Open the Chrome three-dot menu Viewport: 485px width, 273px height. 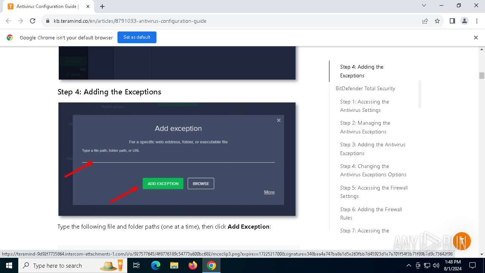(x=476, y=21)
